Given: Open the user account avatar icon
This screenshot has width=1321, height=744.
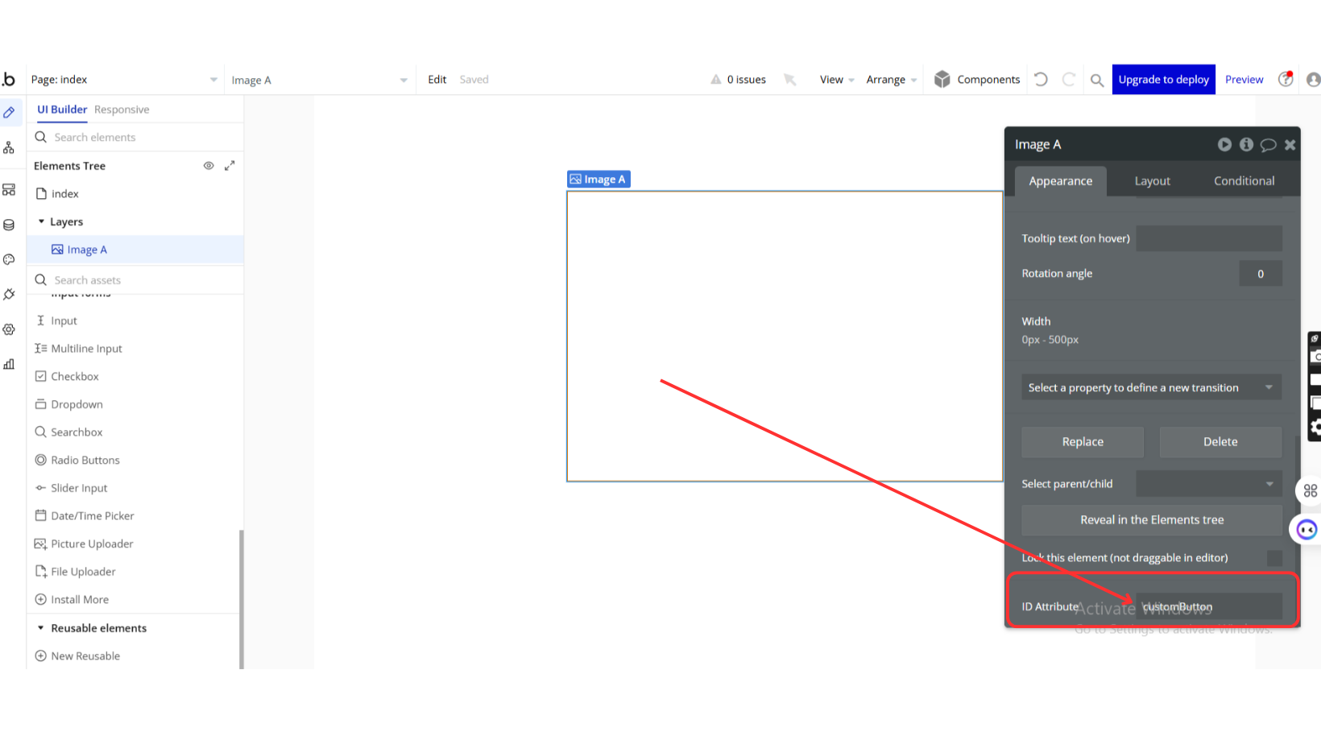Looking at the screenshot, I should click(1314, 79).
